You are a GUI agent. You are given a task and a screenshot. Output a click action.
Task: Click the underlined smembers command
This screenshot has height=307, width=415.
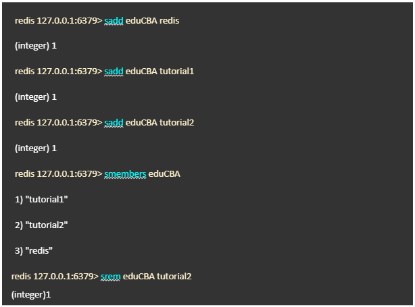(125, 174)
